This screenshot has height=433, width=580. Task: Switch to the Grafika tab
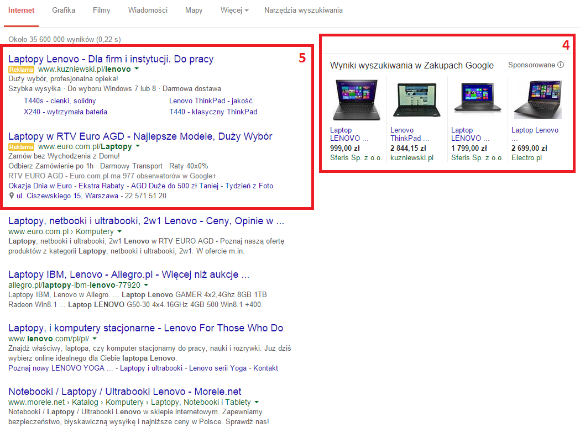pos(64,10)
